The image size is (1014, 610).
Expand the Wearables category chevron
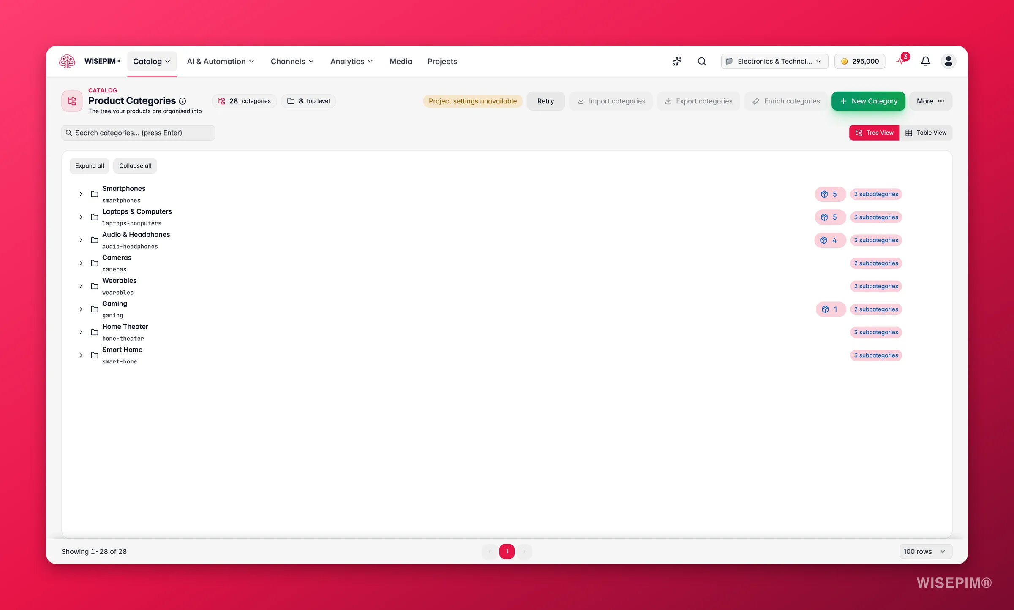[x=81, y=286]
